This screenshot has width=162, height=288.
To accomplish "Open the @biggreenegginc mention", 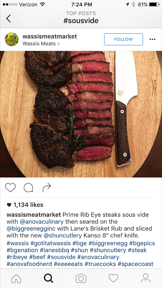I will (x=31, y=229).
